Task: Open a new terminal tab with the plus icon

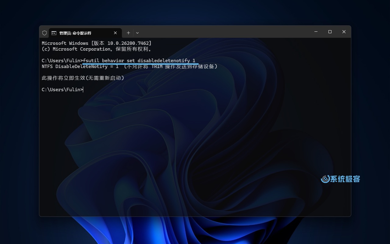Action: tap(128, 33)
